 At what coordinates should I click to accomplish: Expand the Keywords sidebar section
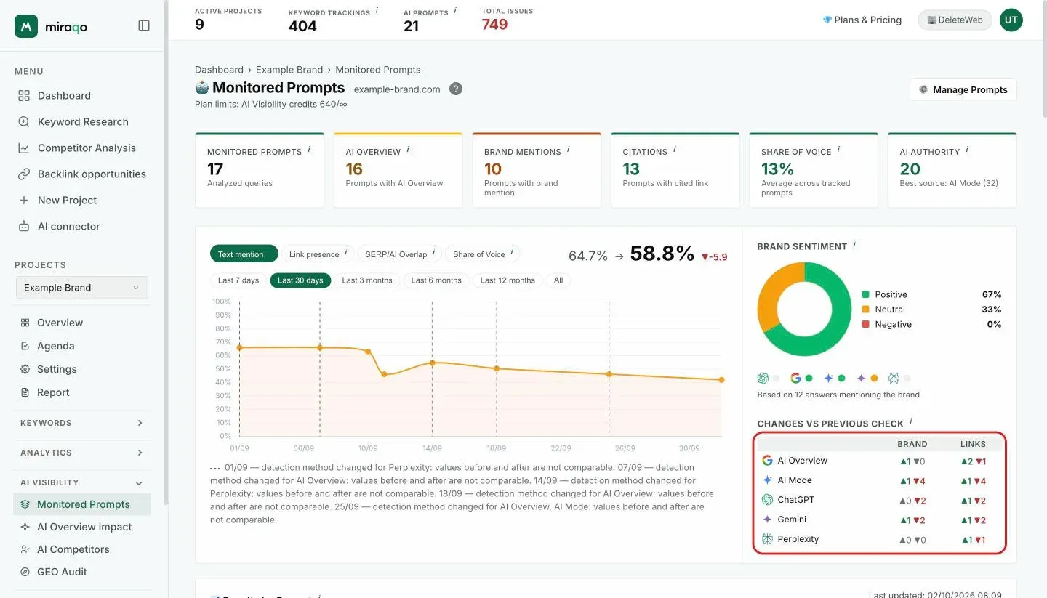pyautogui.click(x=81, y=423)
